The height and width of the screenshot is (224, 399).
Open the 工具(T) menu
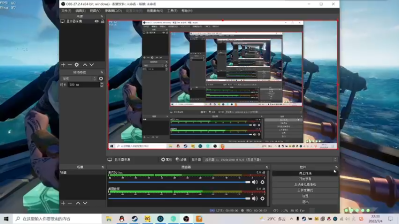[172, 11]
